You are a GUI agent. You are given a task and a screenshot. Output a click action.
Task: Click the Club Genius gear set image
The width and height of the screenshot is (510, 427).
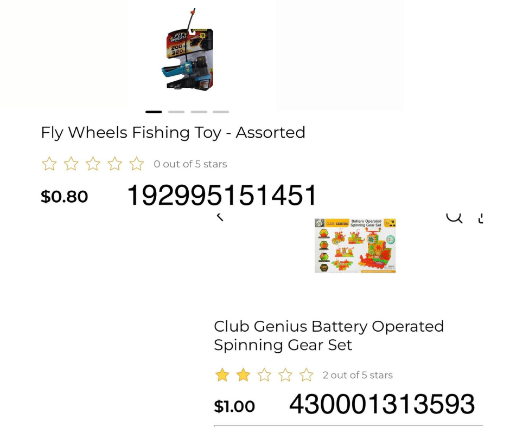point(355,245)
